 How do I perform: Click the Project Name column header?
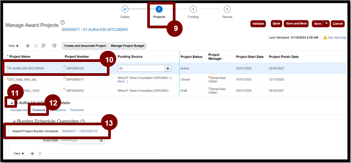tap(20, 57)
